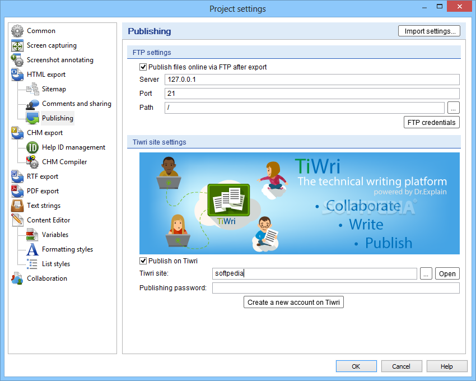Select the Sitemap tree entry
The image size is (476, 381).
click(x=54, y=89)
